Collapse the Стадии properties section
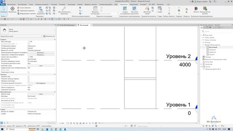The image size is (233, 131). [55, 109]
